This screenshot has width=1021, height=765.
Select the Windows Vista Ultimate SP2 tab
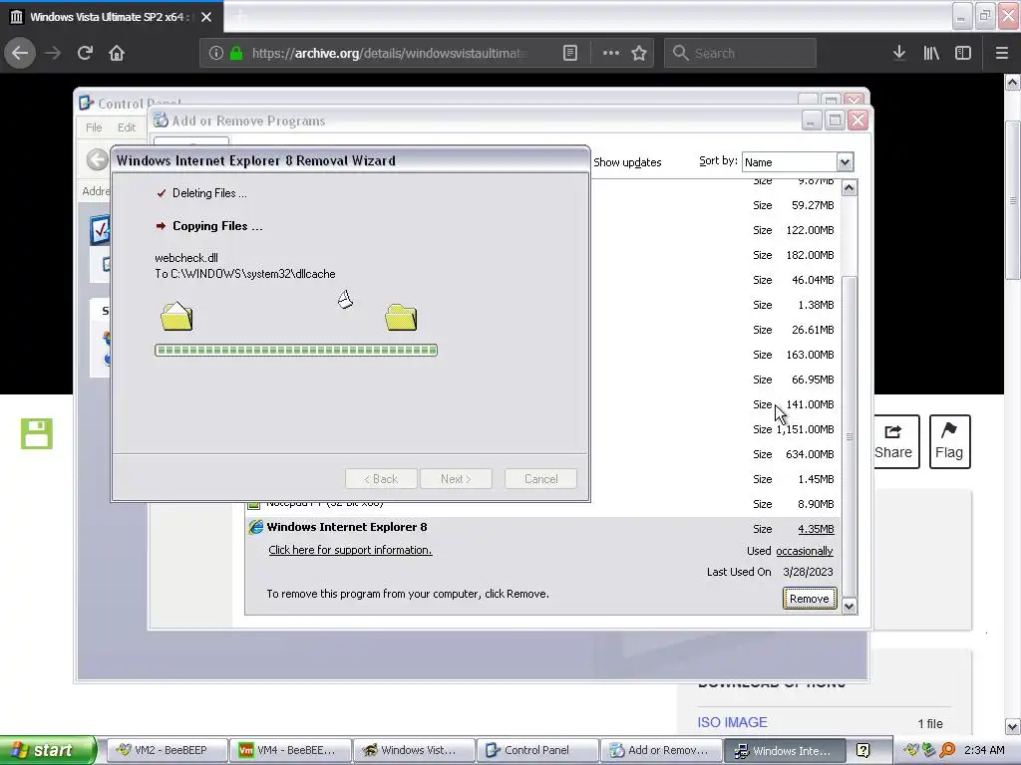[x=112, y=17]
